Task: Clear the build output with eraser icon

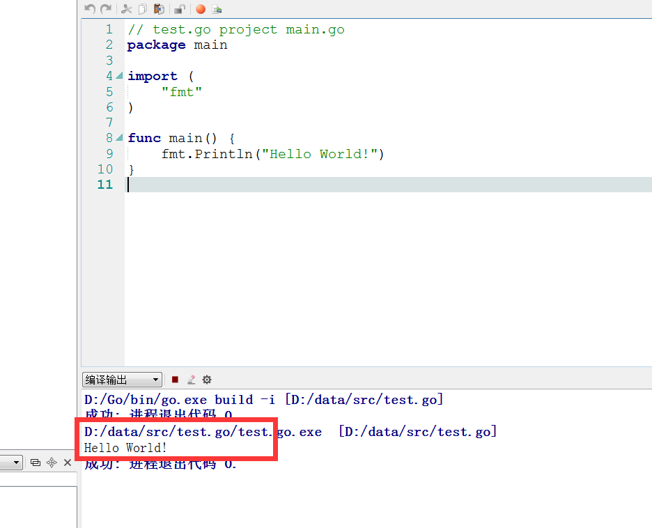Action: tap(191, 380)
